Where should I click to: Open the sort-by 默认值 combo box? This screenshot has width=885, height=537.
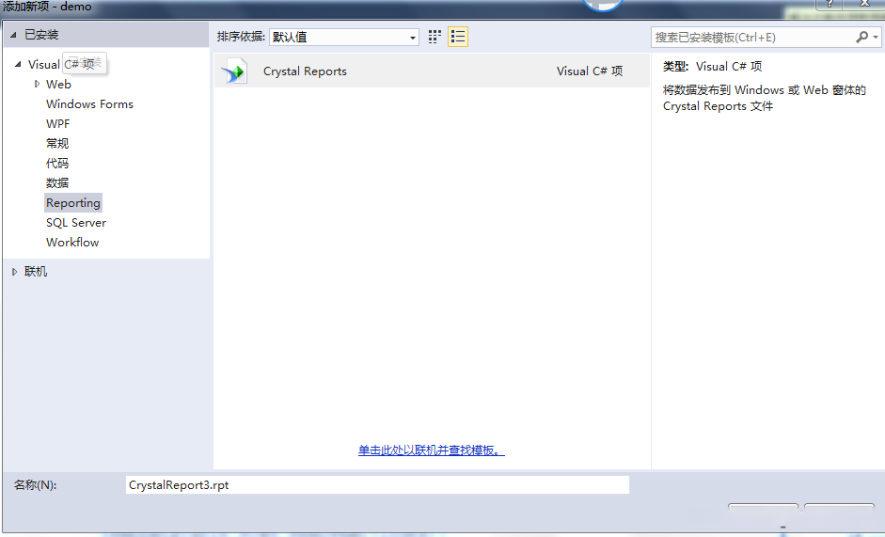343,38
